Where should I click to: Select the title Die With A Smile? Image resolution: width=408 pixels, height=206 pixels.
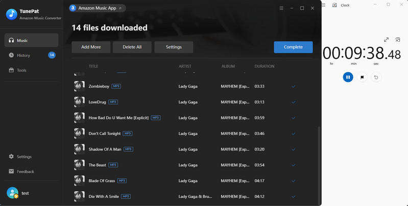coord(104,196)
